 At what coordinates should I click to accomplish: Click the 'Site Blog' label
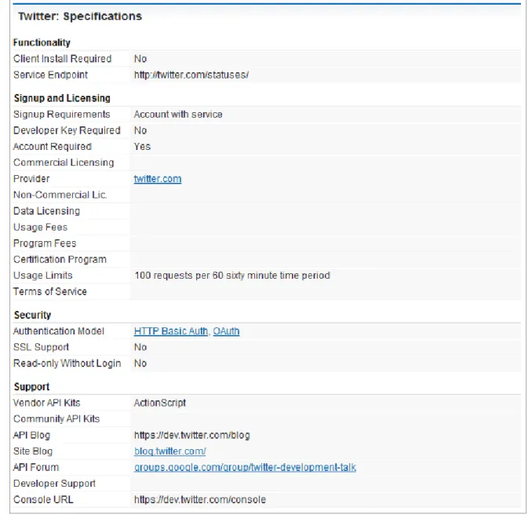coord(33,451)
